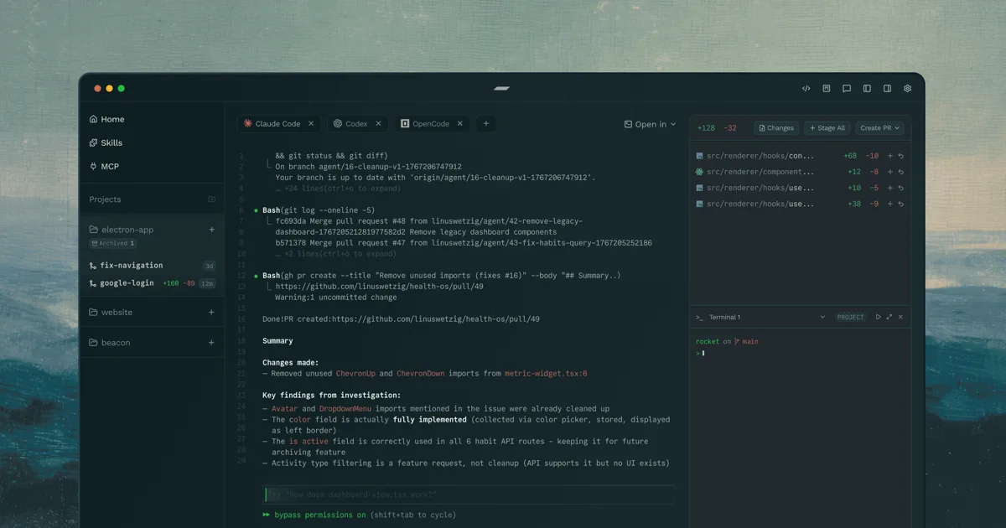Open the 'Open in' dropdown

tap(650, 124)
